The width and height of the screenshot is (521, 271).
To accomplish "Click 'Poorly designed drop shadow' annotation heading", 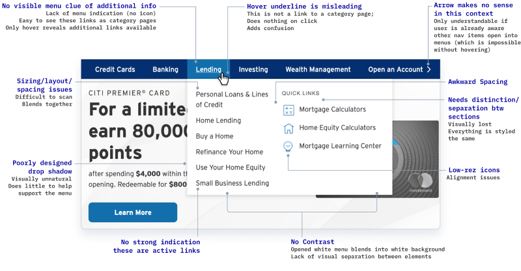I will pos(42,167).
